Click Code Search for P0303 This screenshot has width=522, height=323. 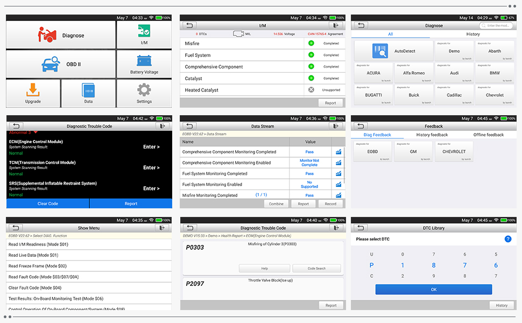316,268
